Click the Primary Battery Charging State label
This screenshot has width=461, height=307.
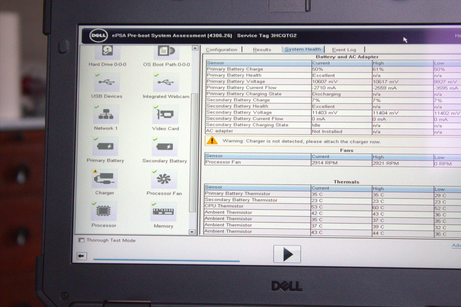click(x=244, y=94)
